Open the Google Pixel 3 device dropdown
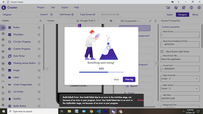 (88, 21)
